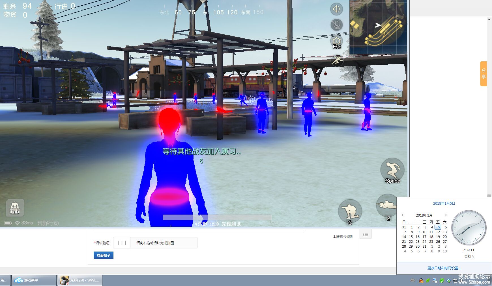Select date 12 in the calendar
The width and height of the screenshot is (492, 286).
(438, 232)
